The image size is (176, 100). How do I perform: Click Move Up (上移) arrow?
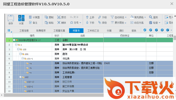point(90,17)
